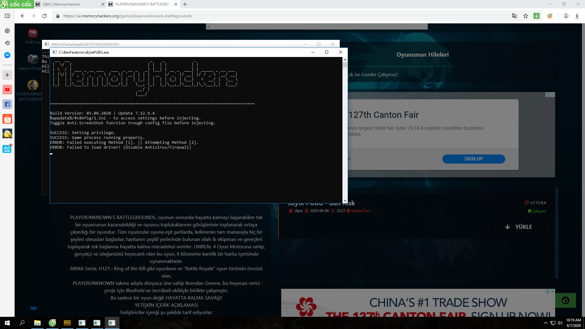Click the address bar URL field
Screen dimensions: 585x329
point(280,16)
